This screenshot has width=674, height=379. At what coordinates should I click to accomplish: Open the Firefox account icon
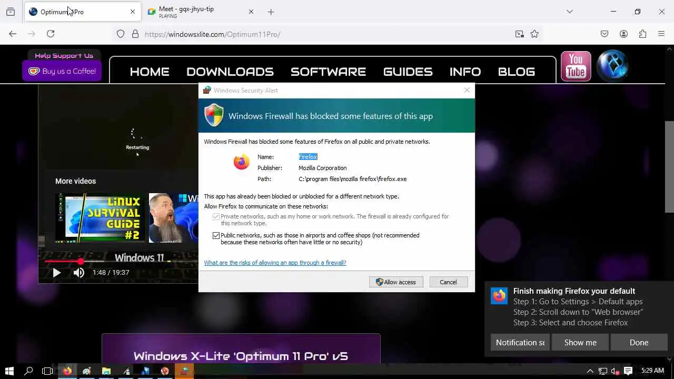pos(623,34)
